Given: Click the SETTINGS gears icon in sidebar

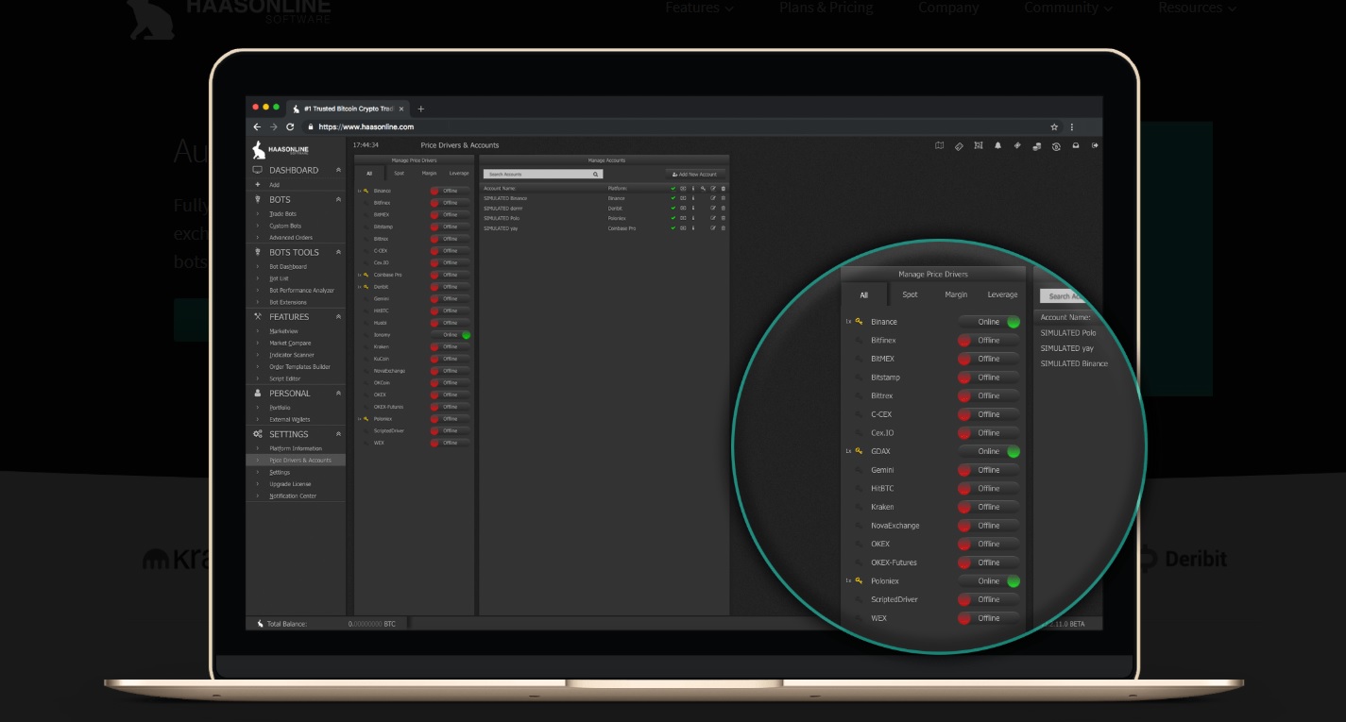Looking at the screenshot, I should tap(257, 434).
